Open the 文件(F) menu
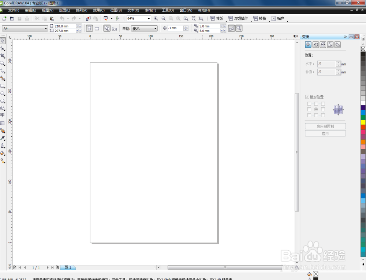 click(x=14, y=10)
